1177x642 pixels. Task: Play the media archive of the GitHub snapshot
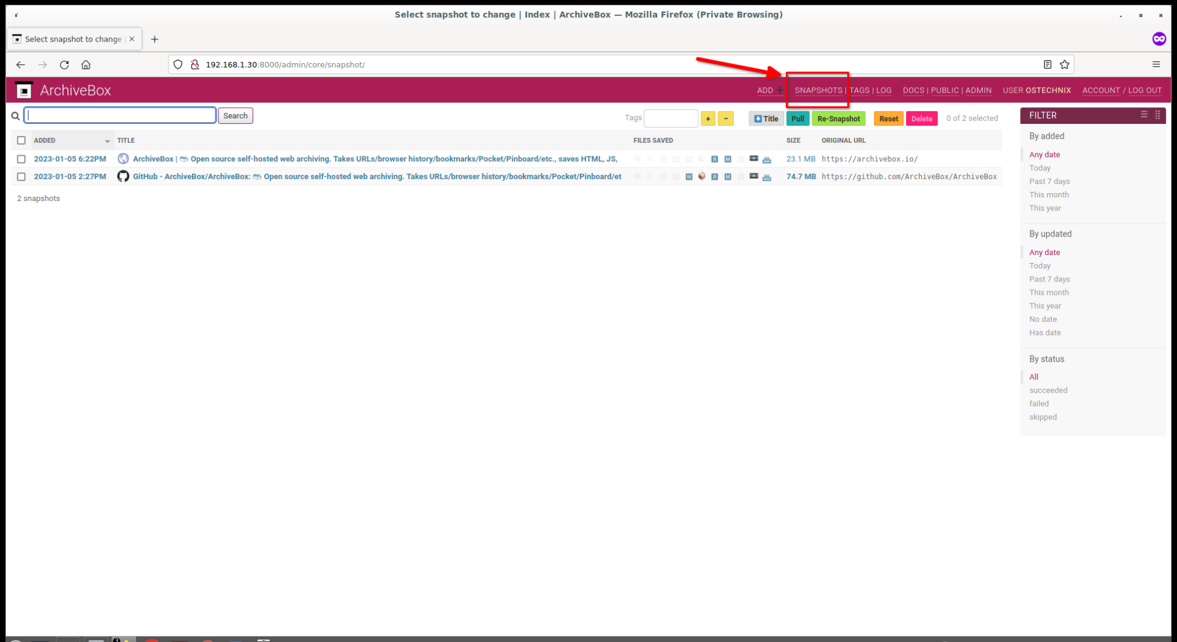[x=753, y=177]
